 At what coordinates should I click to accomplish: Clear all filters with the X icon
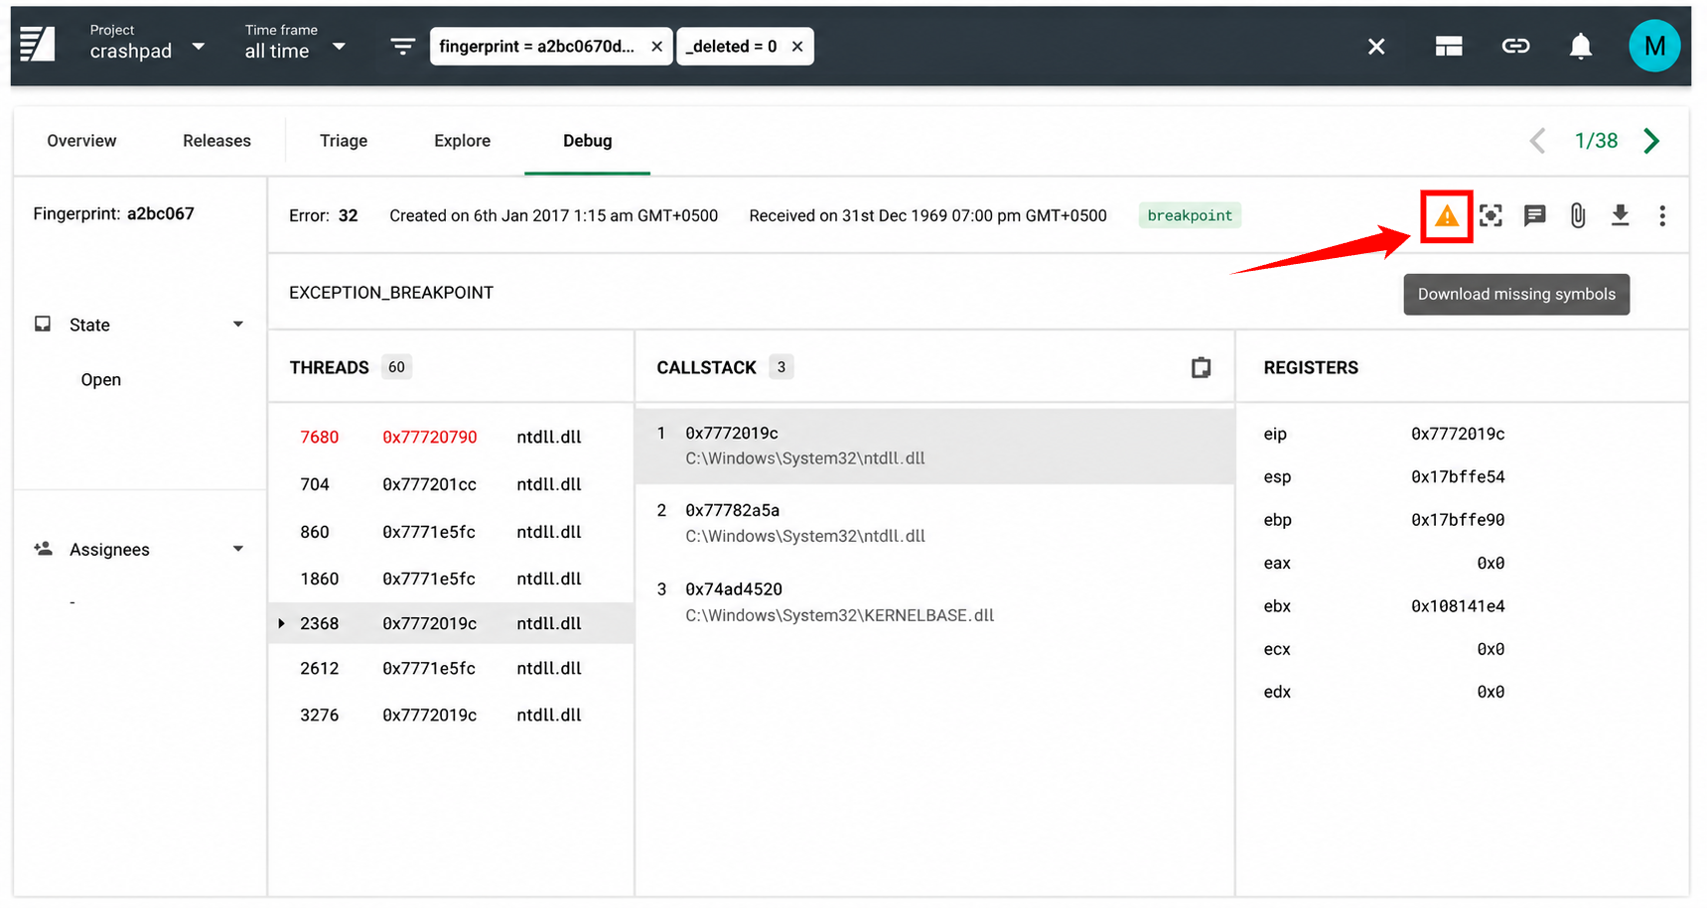1376,47
